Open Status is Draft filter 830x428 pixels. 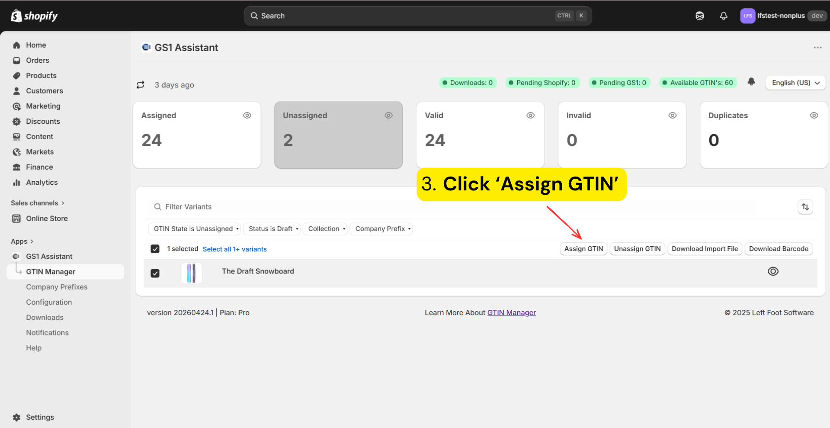(271, 229)
